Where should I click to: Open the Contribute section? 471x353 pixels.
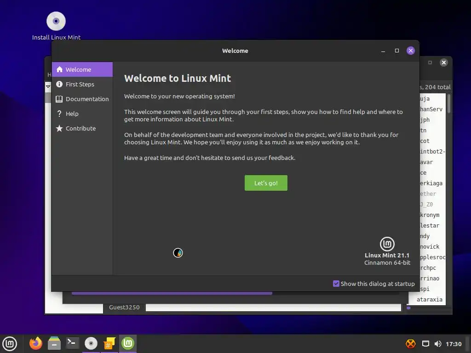[82, 128]
